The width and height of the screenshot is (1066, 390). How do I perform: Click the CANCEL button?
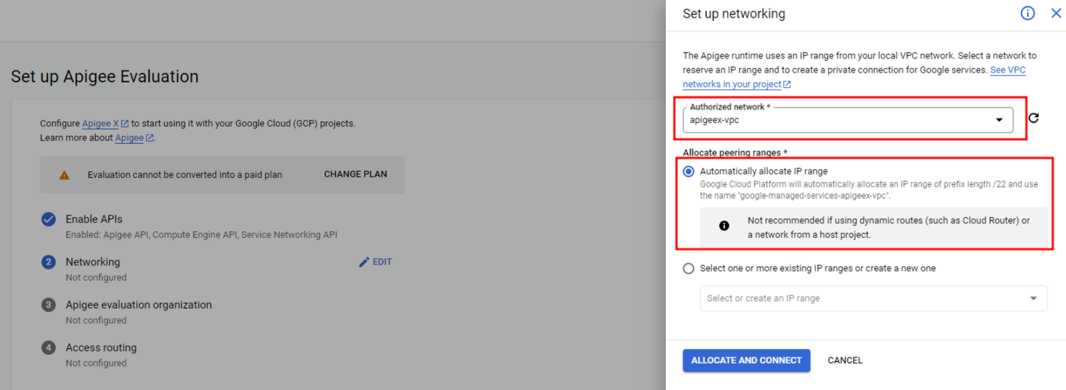point(845,360)
